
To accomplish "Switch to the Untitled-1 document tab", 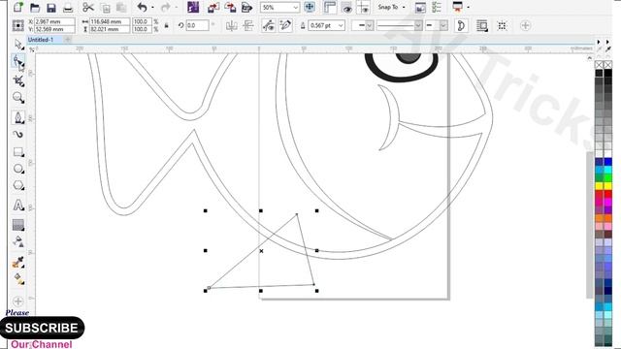I will [x=41, y=40].
